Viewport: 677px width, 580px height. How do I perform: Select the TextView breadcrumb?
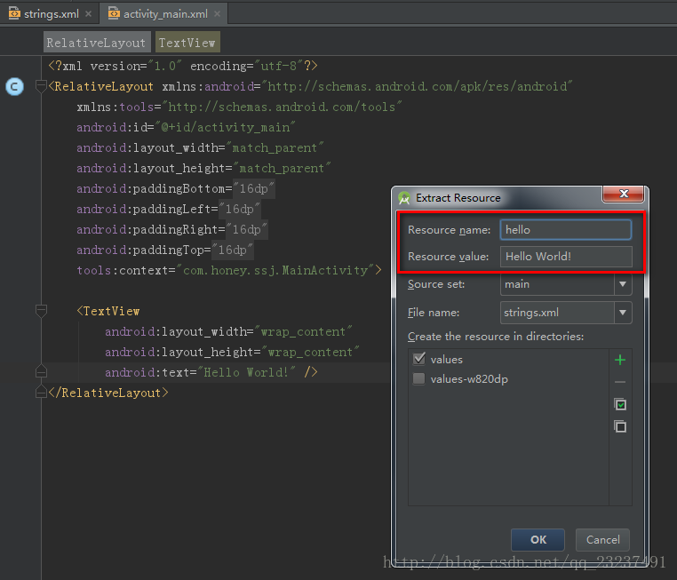(x=187, y=43)
